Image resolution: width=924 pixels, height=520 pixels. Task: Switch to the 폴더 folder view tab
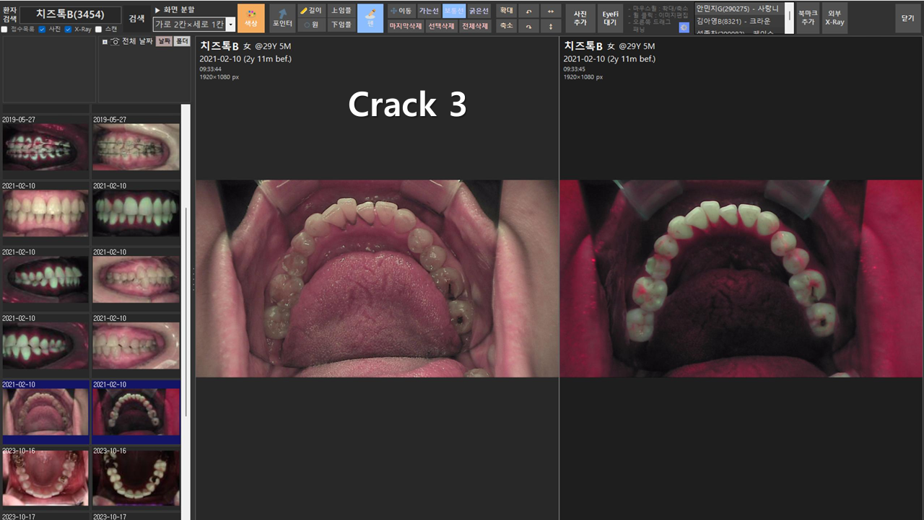[x=182, y=42]
